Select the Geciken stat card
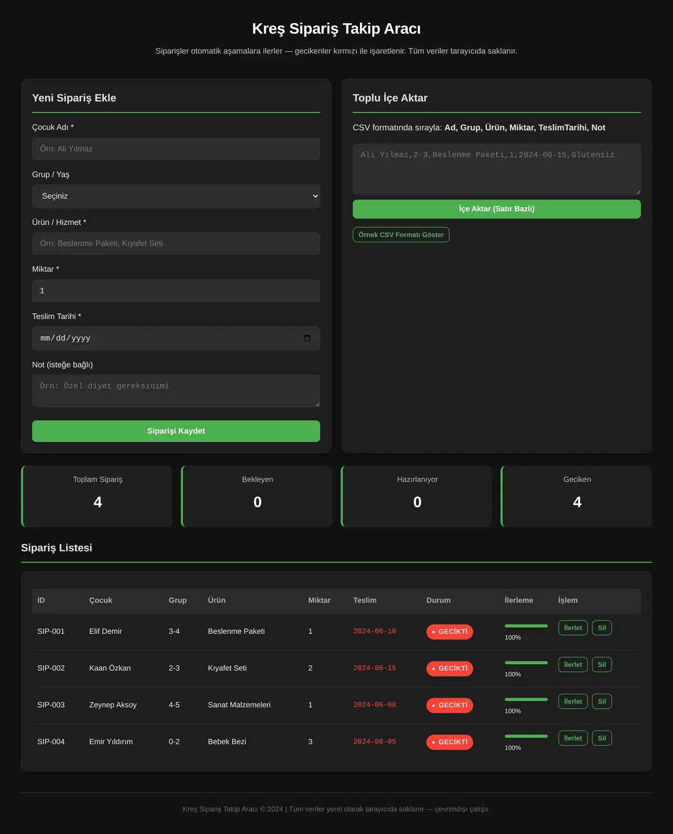This screenshot has width=673, height=834. coord(577,496)
